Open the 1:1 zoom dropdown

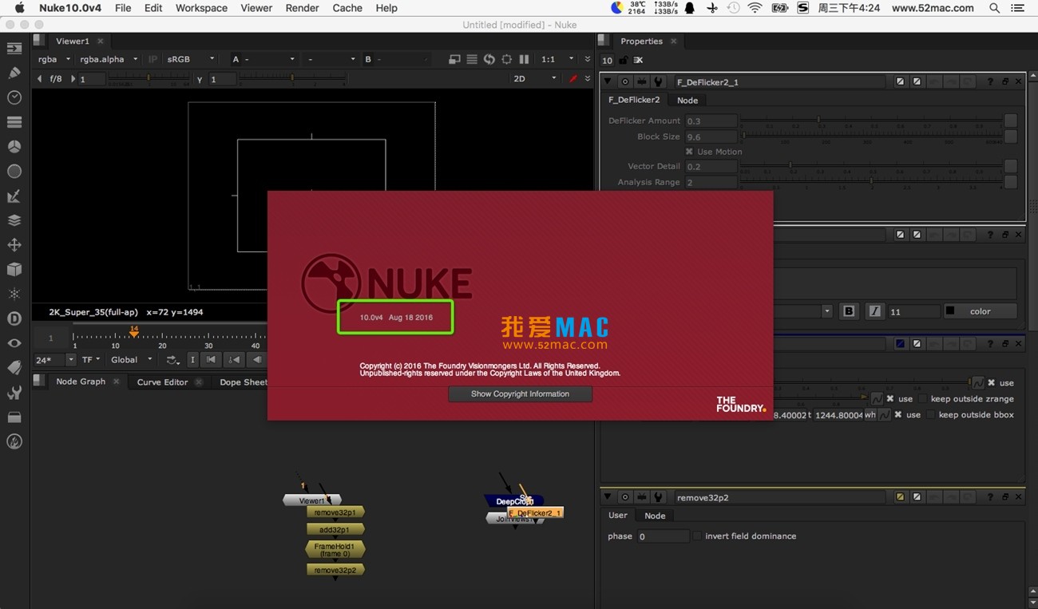[557, 59]
